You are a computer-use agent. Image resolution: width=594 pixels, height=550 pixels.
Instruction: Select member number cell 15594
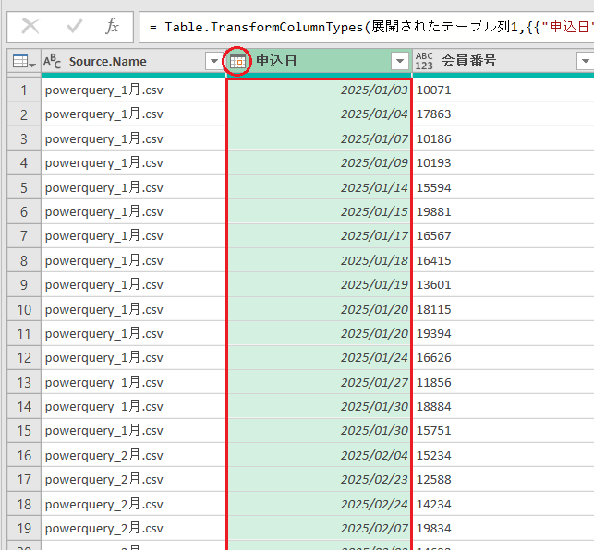point(503,187)
